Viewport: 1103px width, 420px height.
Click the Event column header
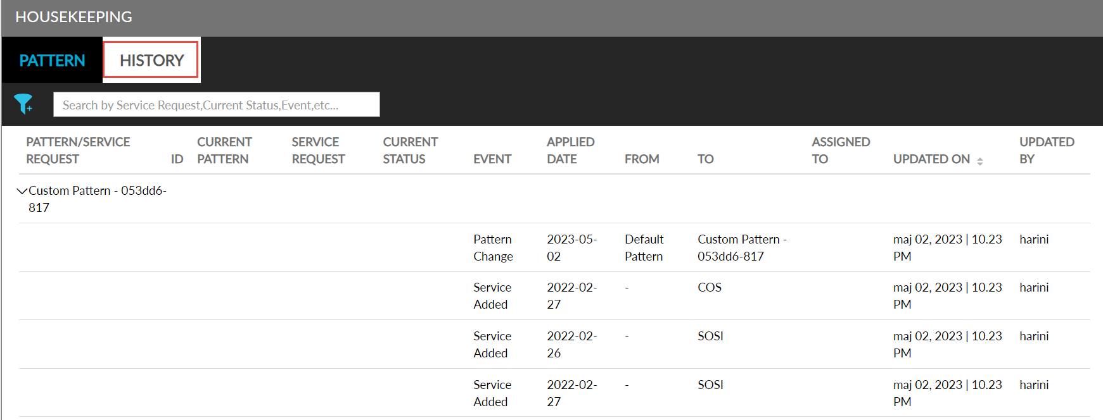click(492, 159)
